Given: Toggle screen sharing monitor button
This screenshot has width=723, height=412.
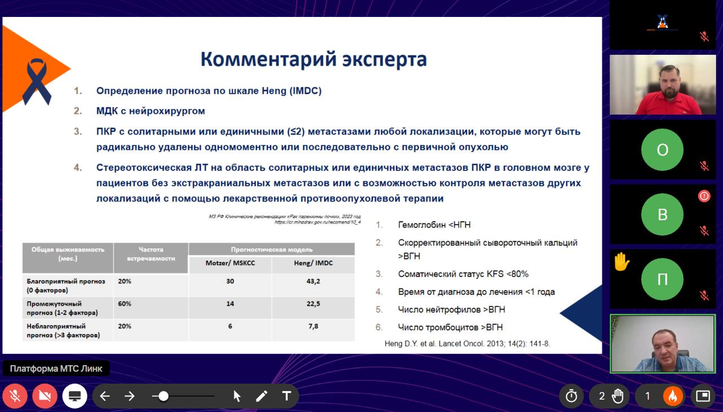Looking at the screenshot, I should pyautogui.click(x=74, y=396).
